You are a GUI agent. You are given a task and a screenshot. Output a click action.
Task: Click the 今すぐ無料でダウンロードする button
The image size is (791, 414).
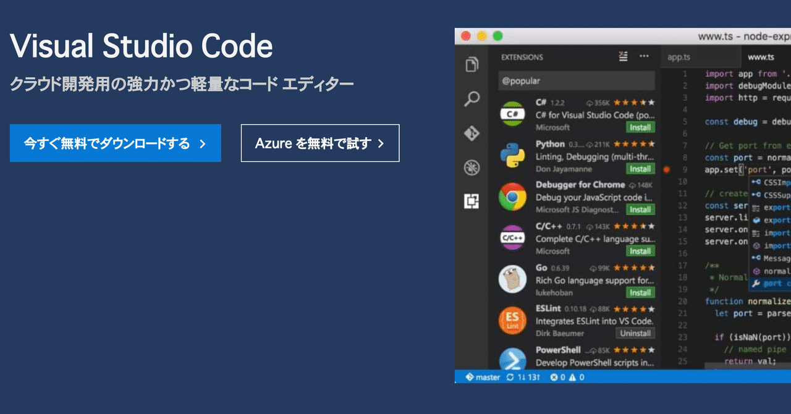(116, 143)
